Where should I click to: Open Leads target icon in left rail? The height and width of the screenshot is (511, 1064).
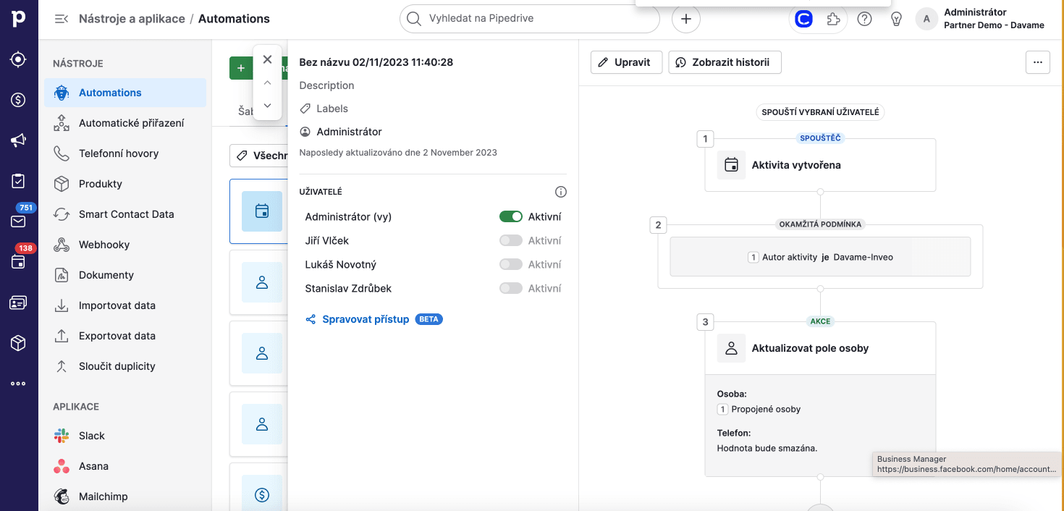pos(19,59)
